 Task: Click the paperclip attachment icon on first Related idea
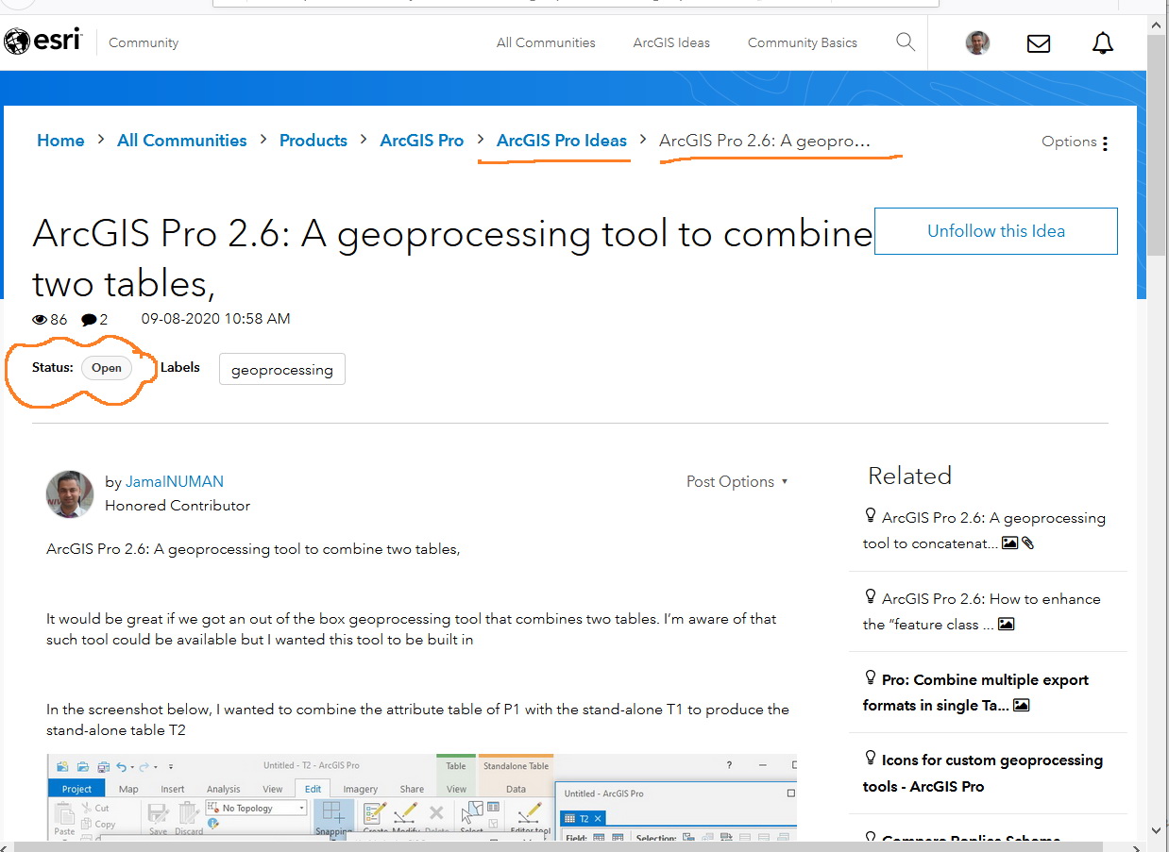[x=1027, y=543]
